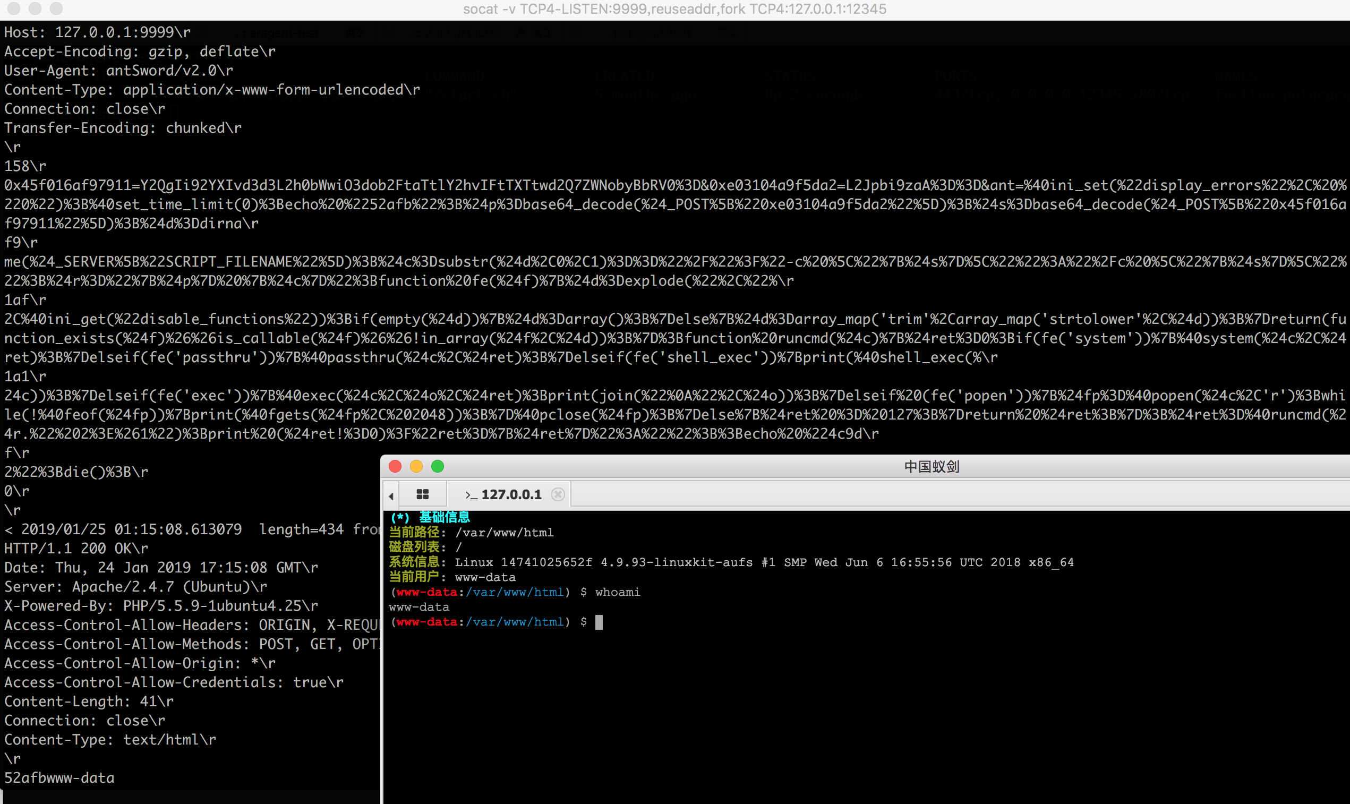Click the terminal prompt icon on 127.0.0.1 tab

click(x=471, y=494)
